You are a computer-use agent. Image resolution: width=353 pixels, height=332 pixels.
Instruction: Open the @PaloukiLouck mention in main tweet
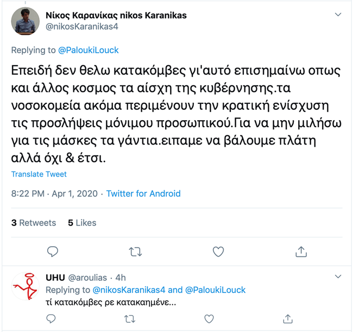point(89,50)
